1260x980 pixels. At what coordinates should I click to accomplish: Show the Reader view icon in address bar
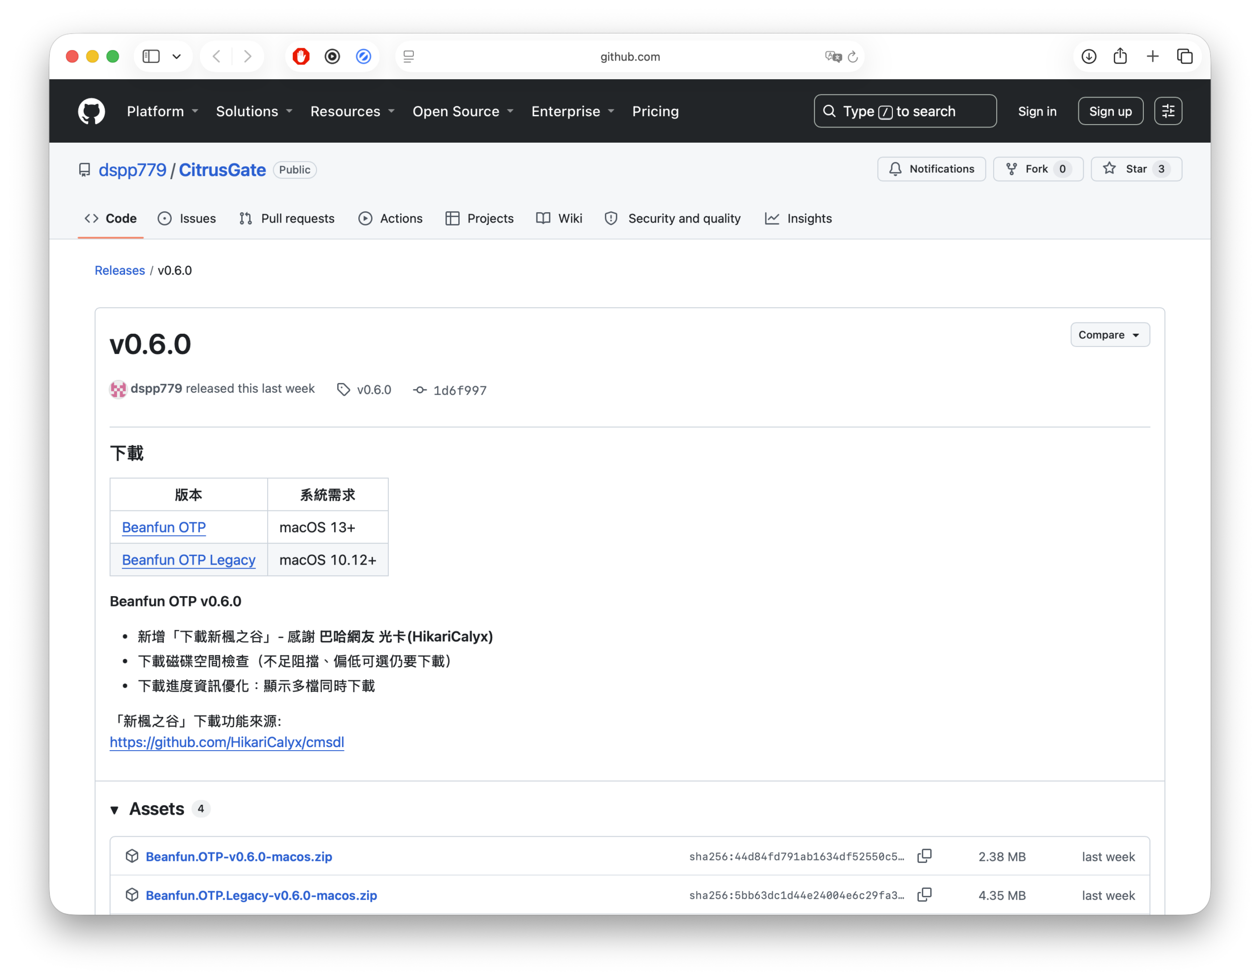409,57
